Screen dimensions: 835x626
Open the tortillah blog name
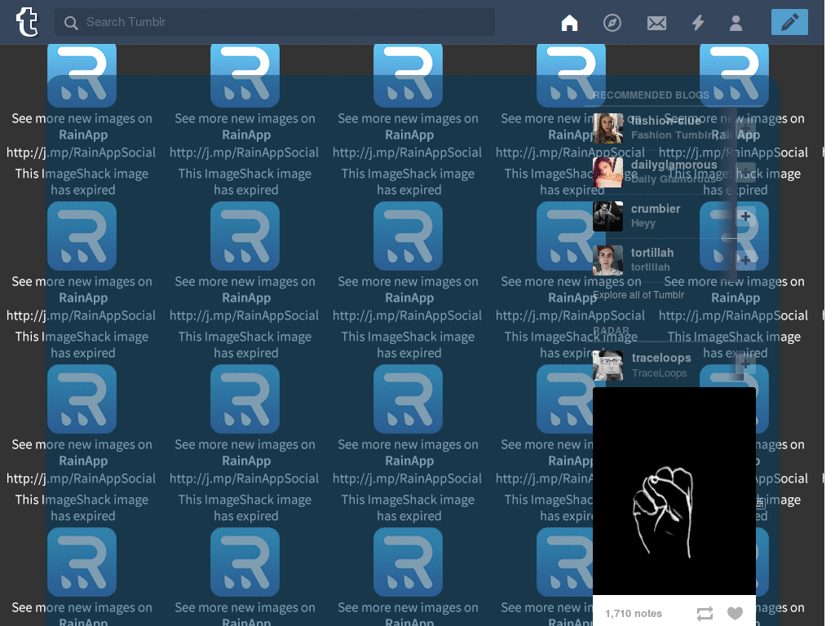[652, 253]
